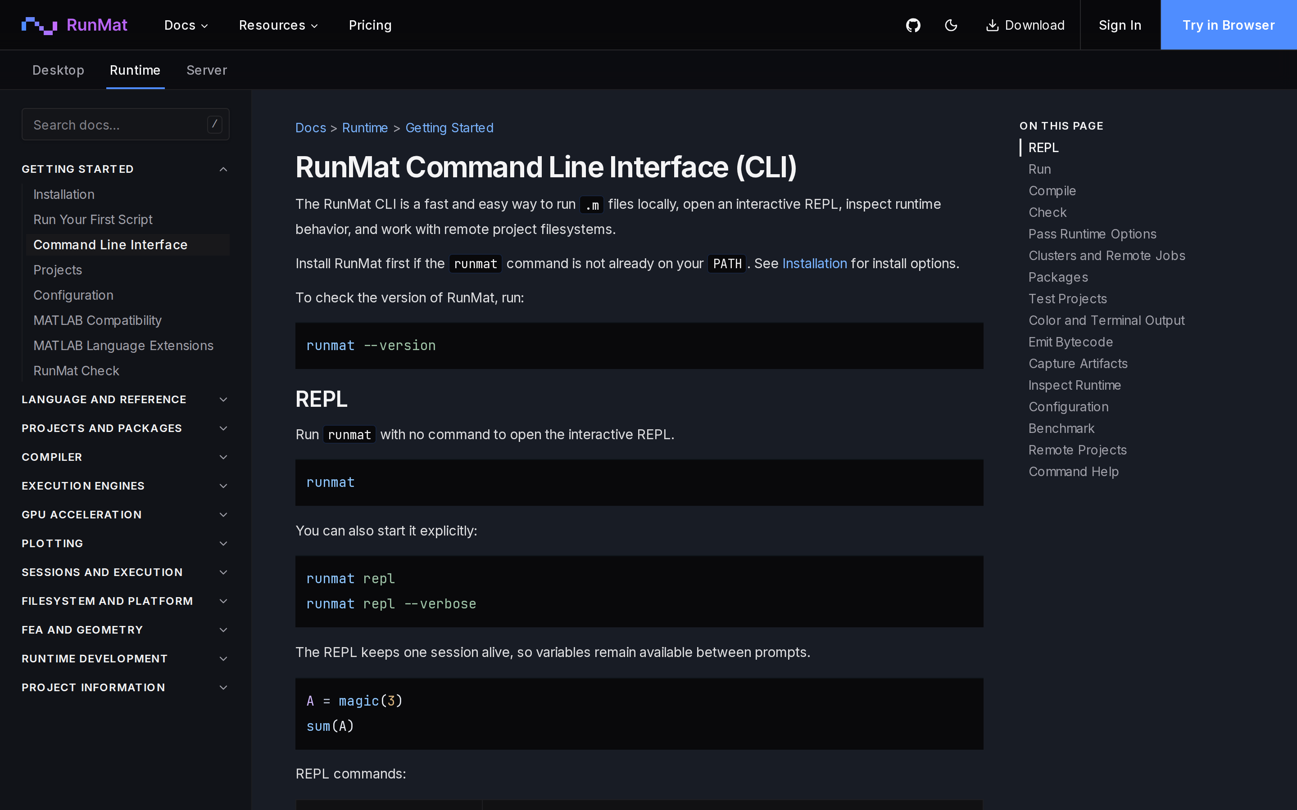Open Installation in sidebar
This screenshot has height=810, width=1297.
point(64,194)
